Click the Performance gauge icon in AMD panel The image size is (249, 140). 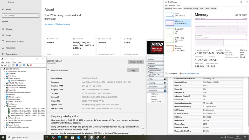(x=165, y=87)
